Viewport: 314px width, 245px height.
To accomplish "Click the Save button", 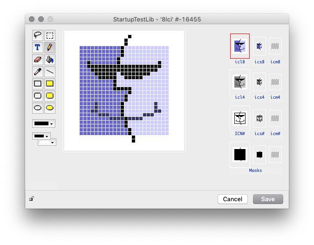I will tap(268, 199).
